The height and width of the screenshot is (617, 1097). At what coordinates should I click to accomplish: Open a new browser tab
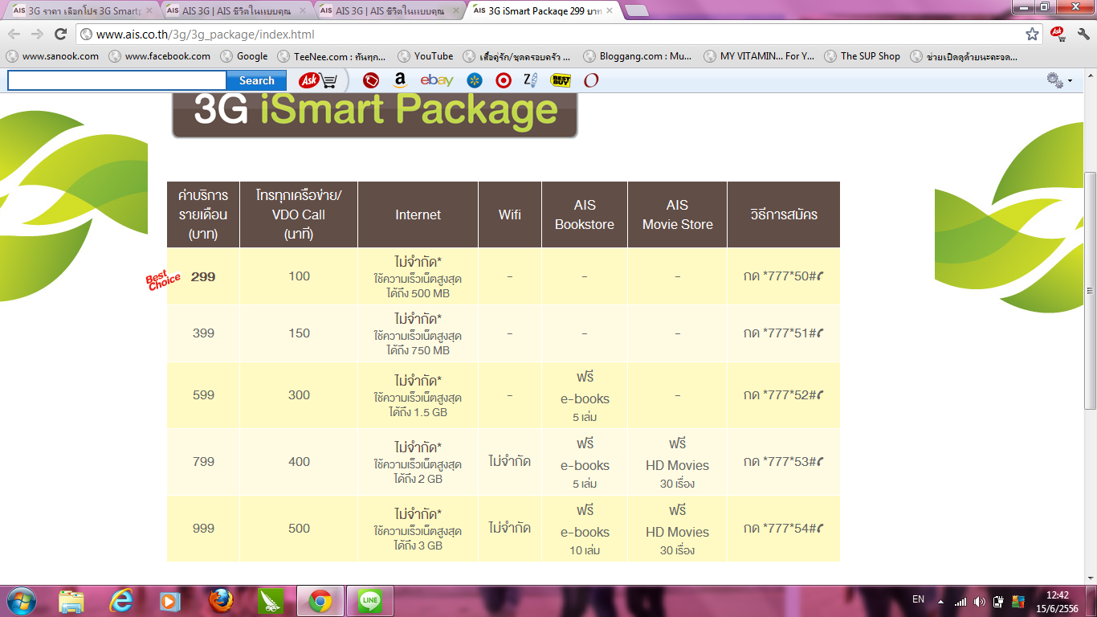tap(637, 10)
